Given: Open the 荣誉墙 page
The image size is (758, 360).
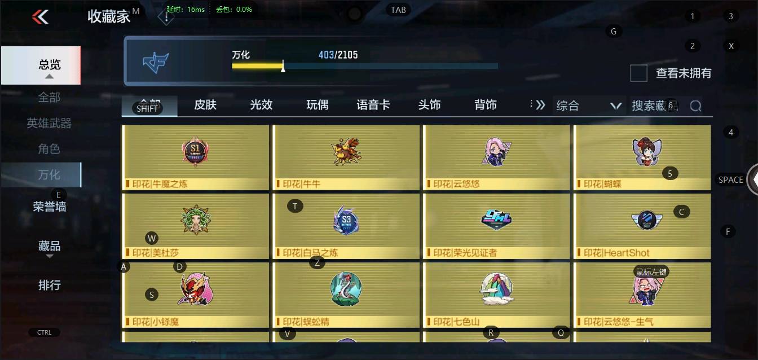Looking at the screenshot, I should [49, 207].
